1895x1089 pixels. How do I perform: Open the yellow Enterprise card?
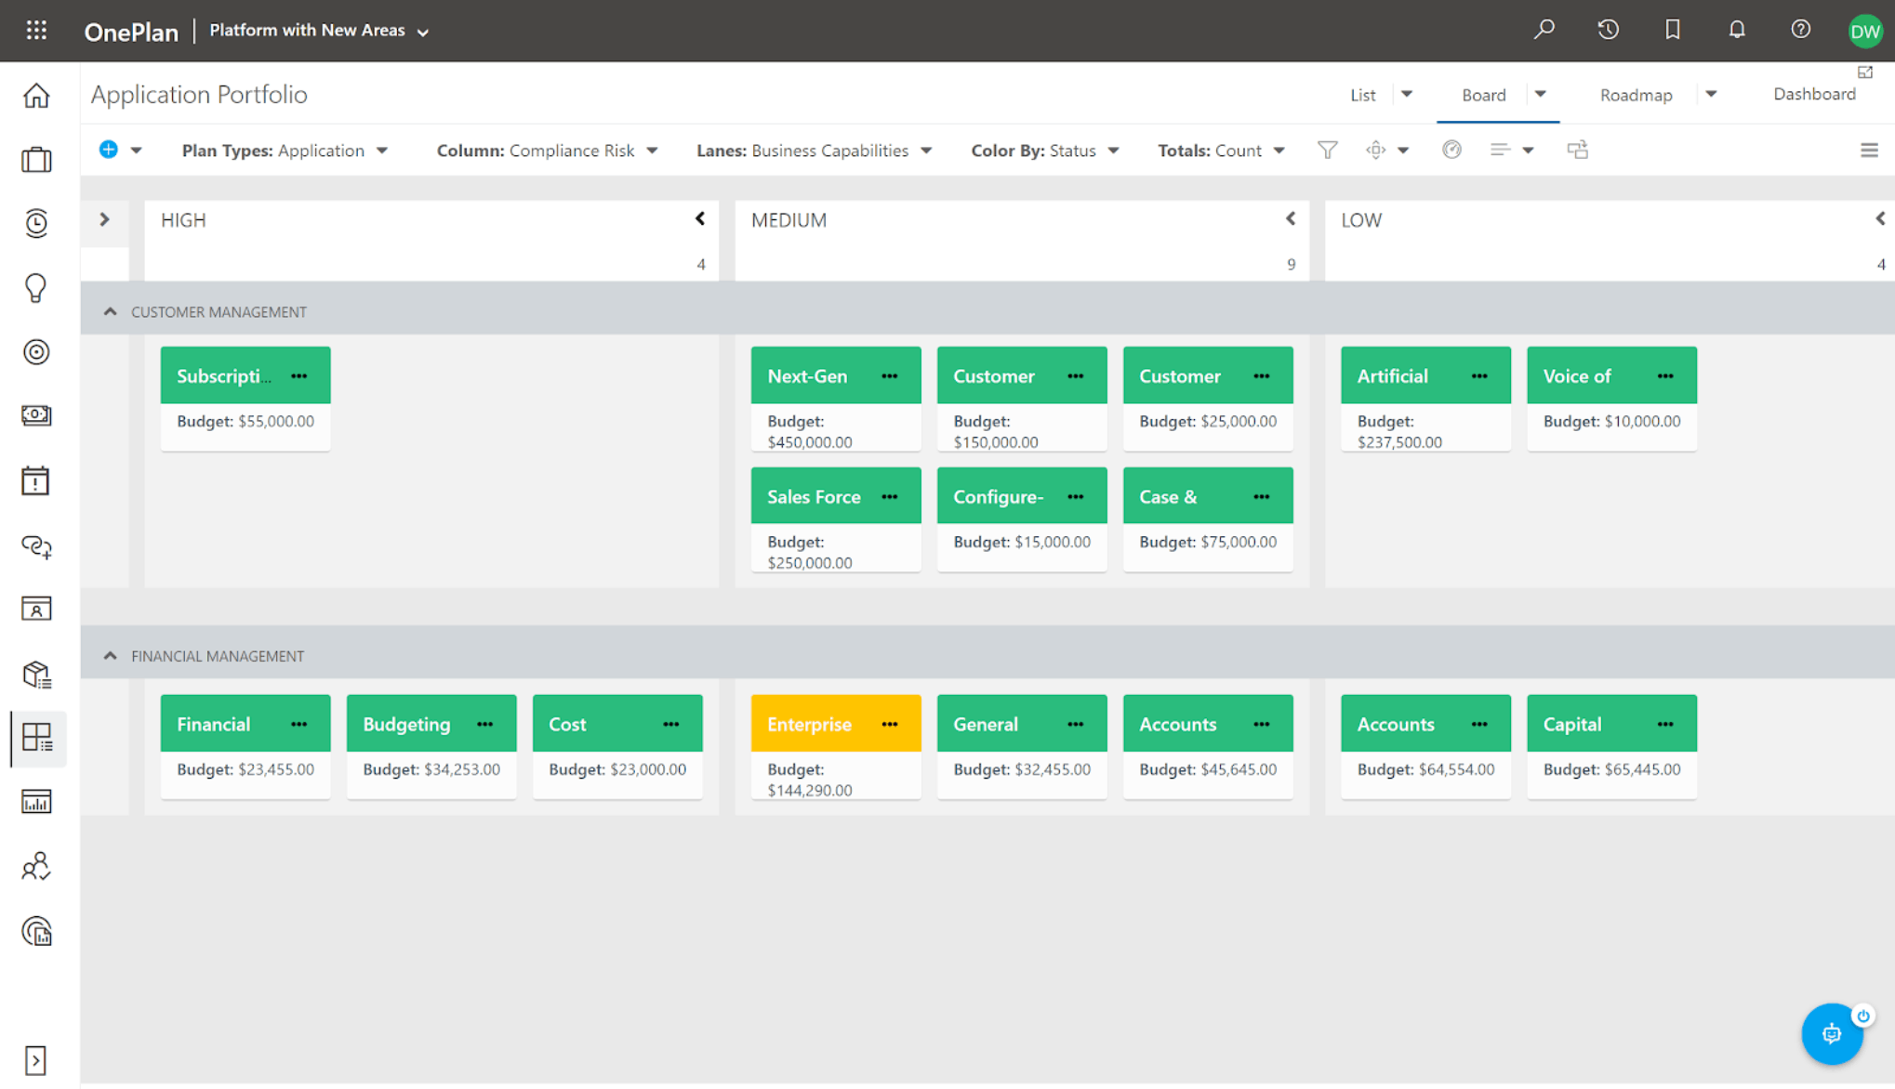tap(809, 724)
